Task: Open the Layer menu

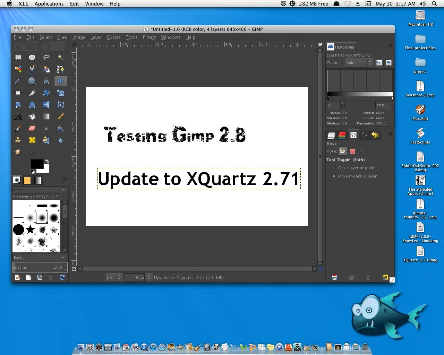Action: [x=96, y=37]
